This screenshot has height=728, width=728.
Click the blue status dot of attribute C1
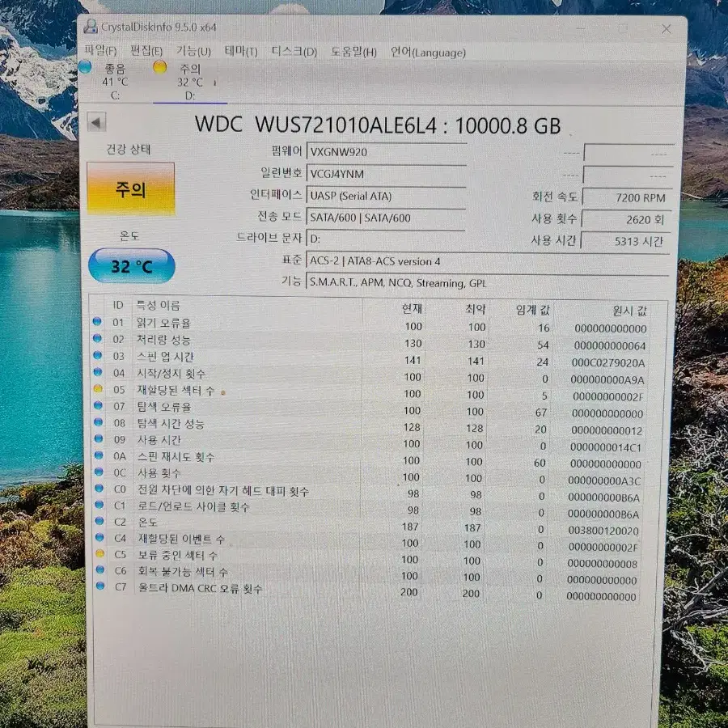coord(99,504)
